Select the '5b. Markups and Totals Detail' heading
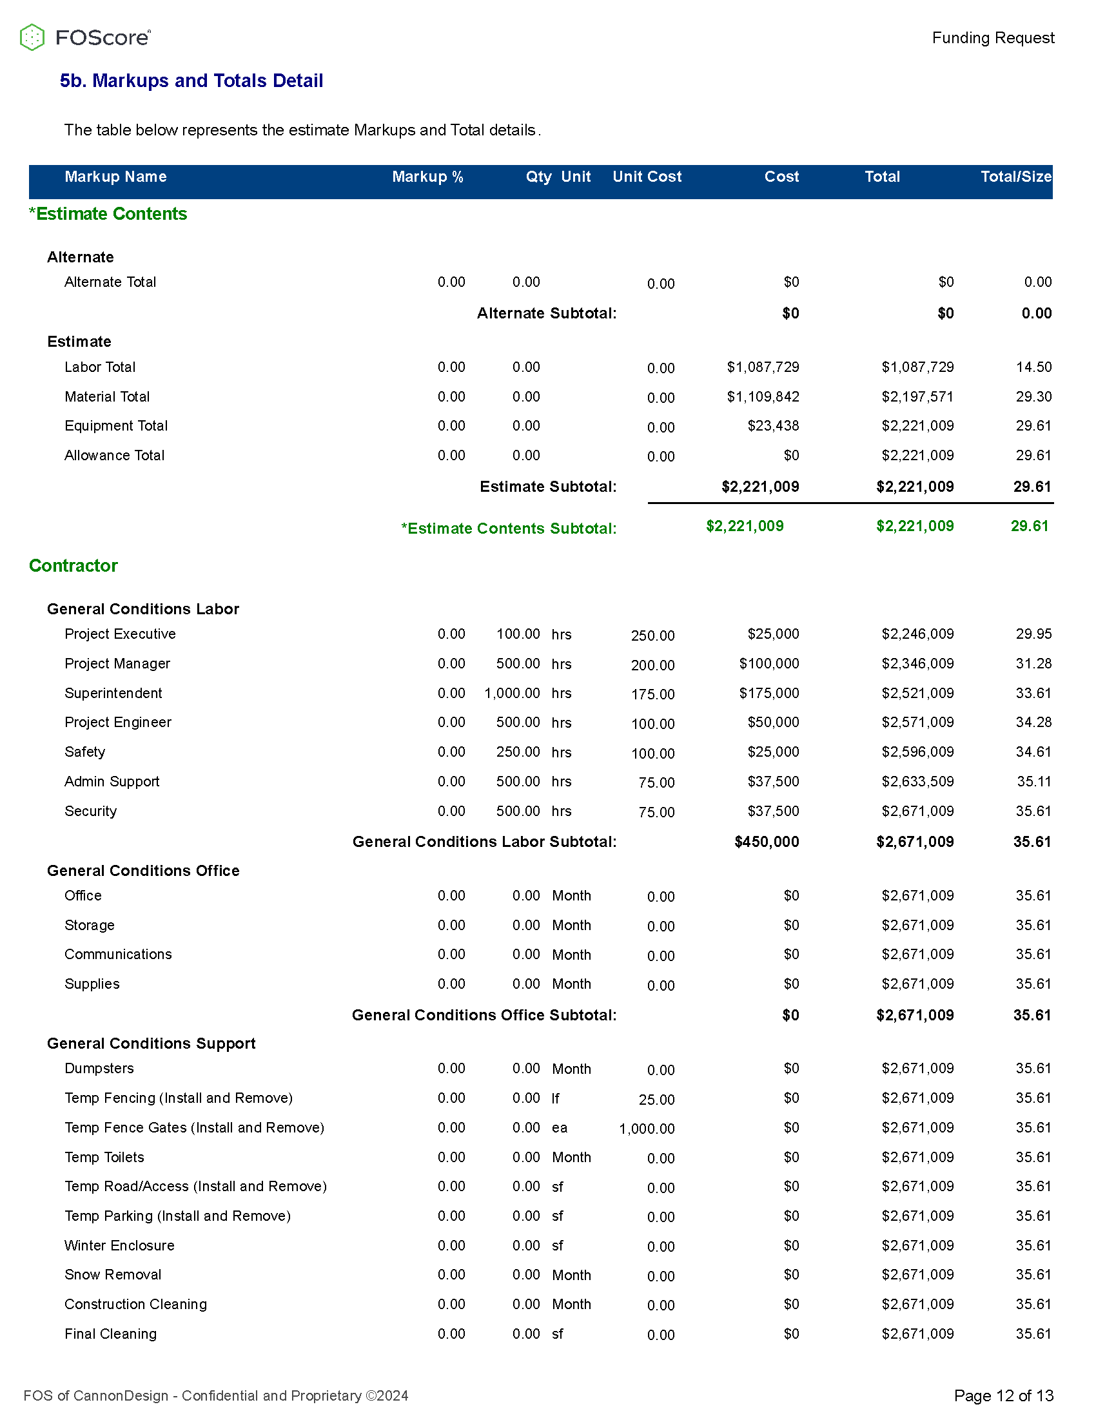 pos(191,81)
